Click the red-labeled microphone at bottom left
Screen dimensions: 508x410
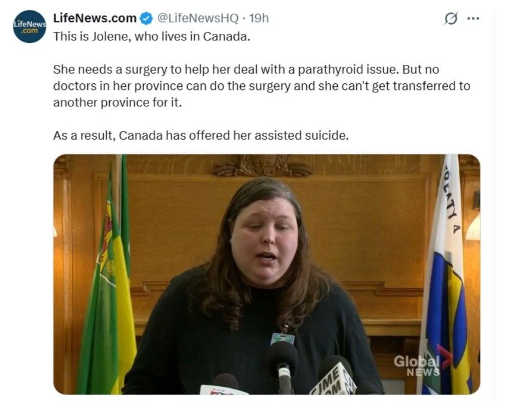(x=224, y=385)
